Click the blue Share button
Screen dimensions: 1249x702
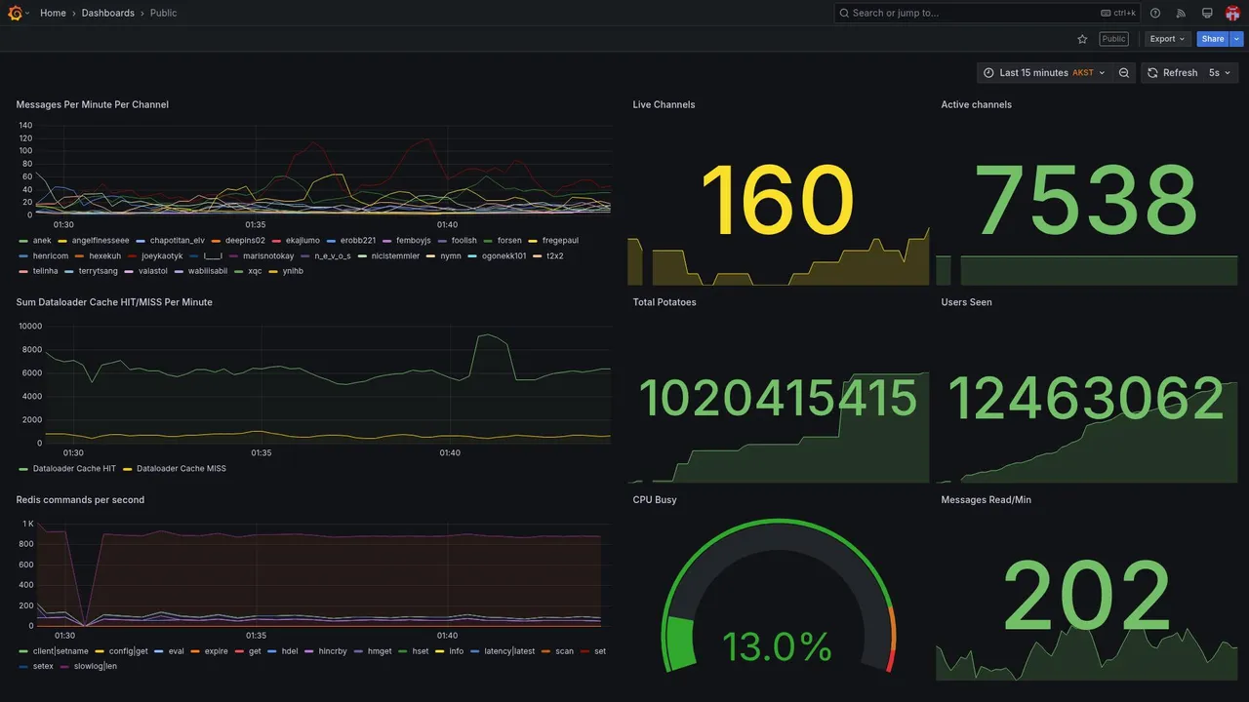1213,39
